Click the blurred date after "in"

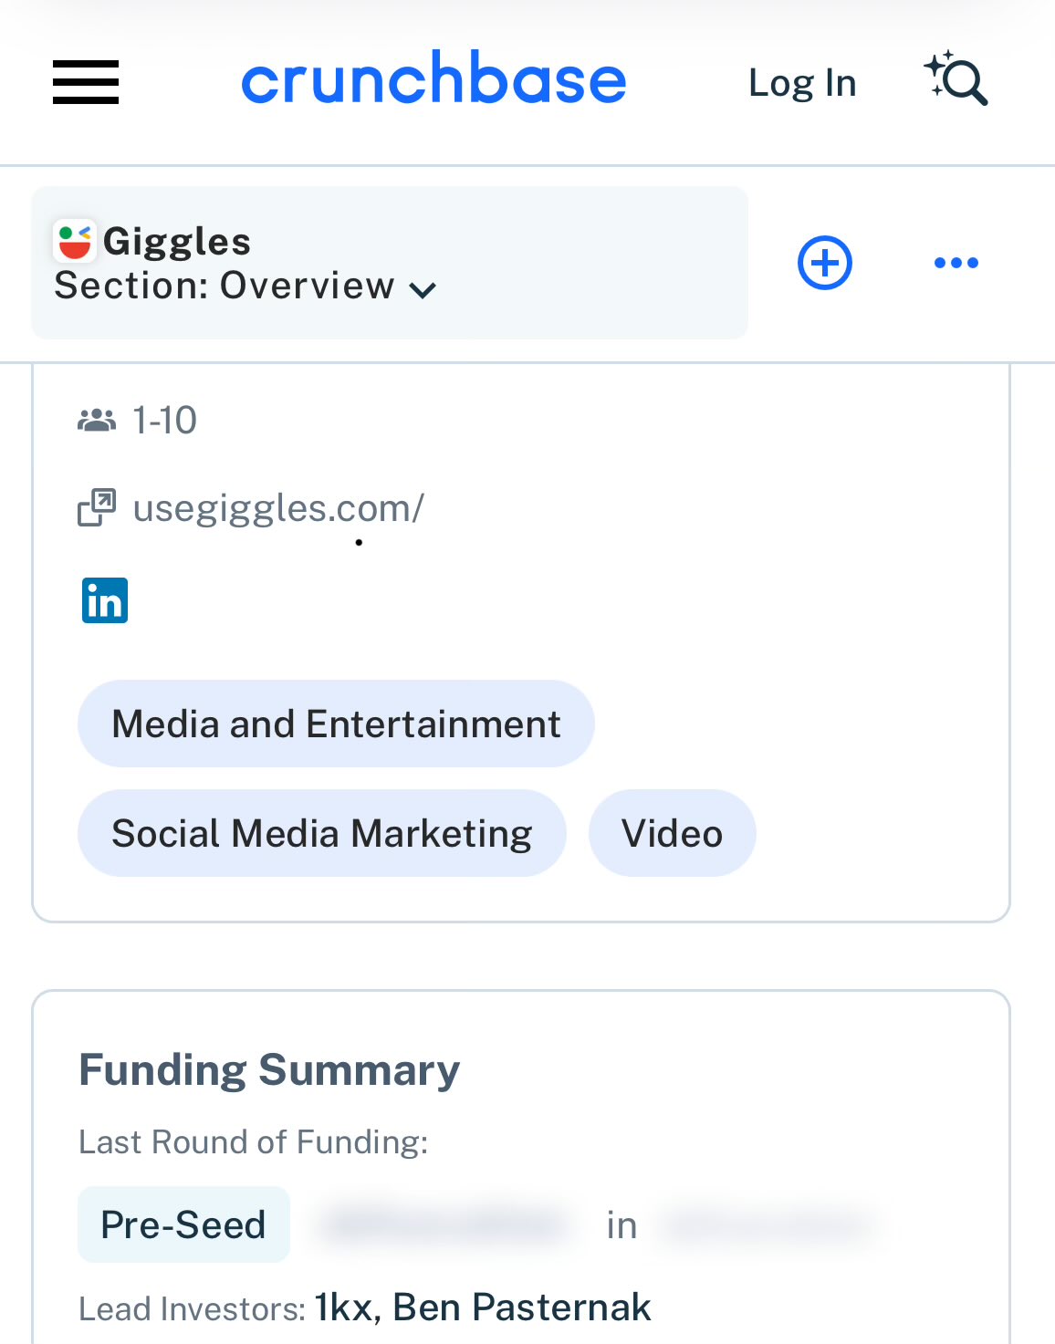coord(767,1224)
